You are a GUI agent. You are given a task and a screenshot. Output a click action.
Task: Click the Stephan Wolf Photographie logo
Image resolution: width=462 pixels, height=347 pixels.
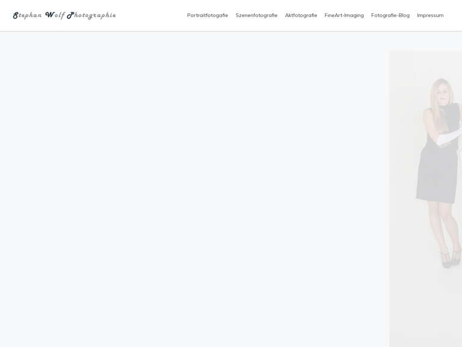(64, 16)
